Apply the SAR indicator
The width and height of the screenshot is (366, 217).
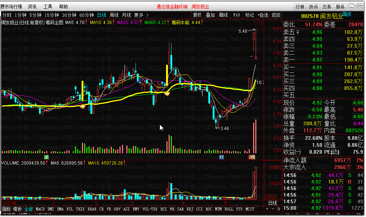[x=180, y=209]
